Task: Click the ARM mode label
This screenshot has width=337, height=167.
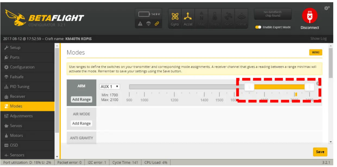Action: coord(81,86)
